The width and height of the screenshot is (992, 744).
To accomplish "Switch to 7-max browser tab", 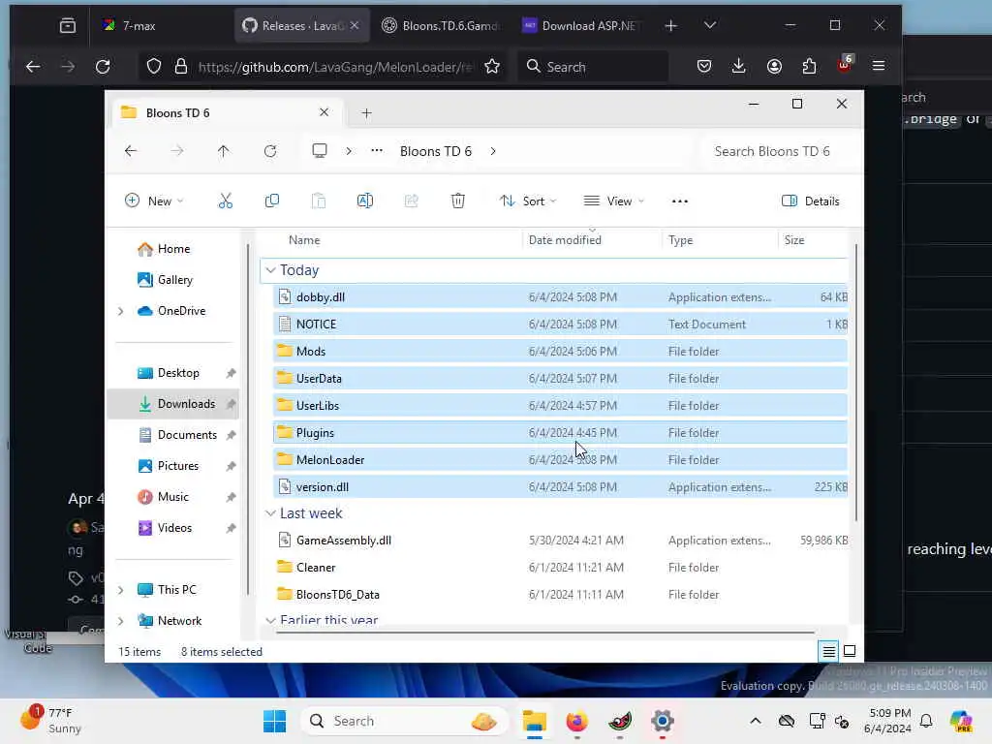I will [x=162, y=25].
